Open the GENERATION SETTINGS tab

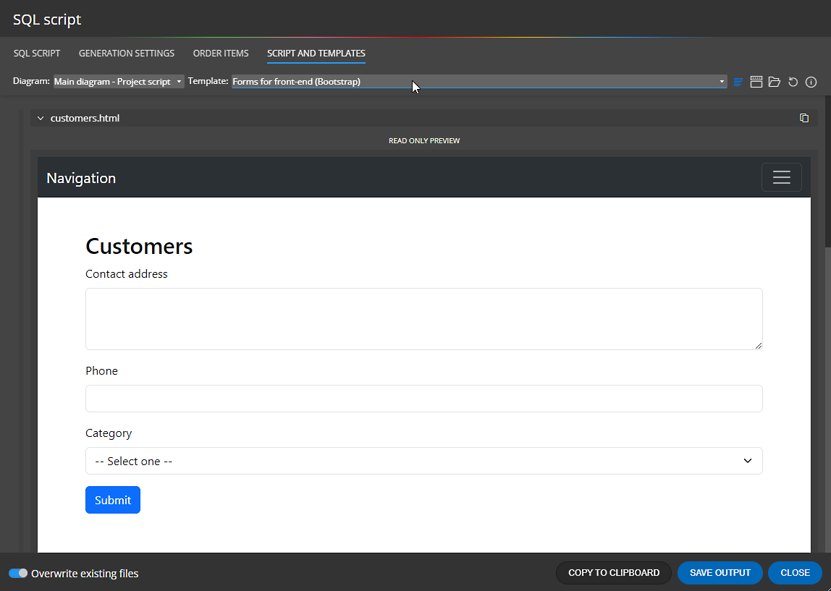click(x=126, y=53)
